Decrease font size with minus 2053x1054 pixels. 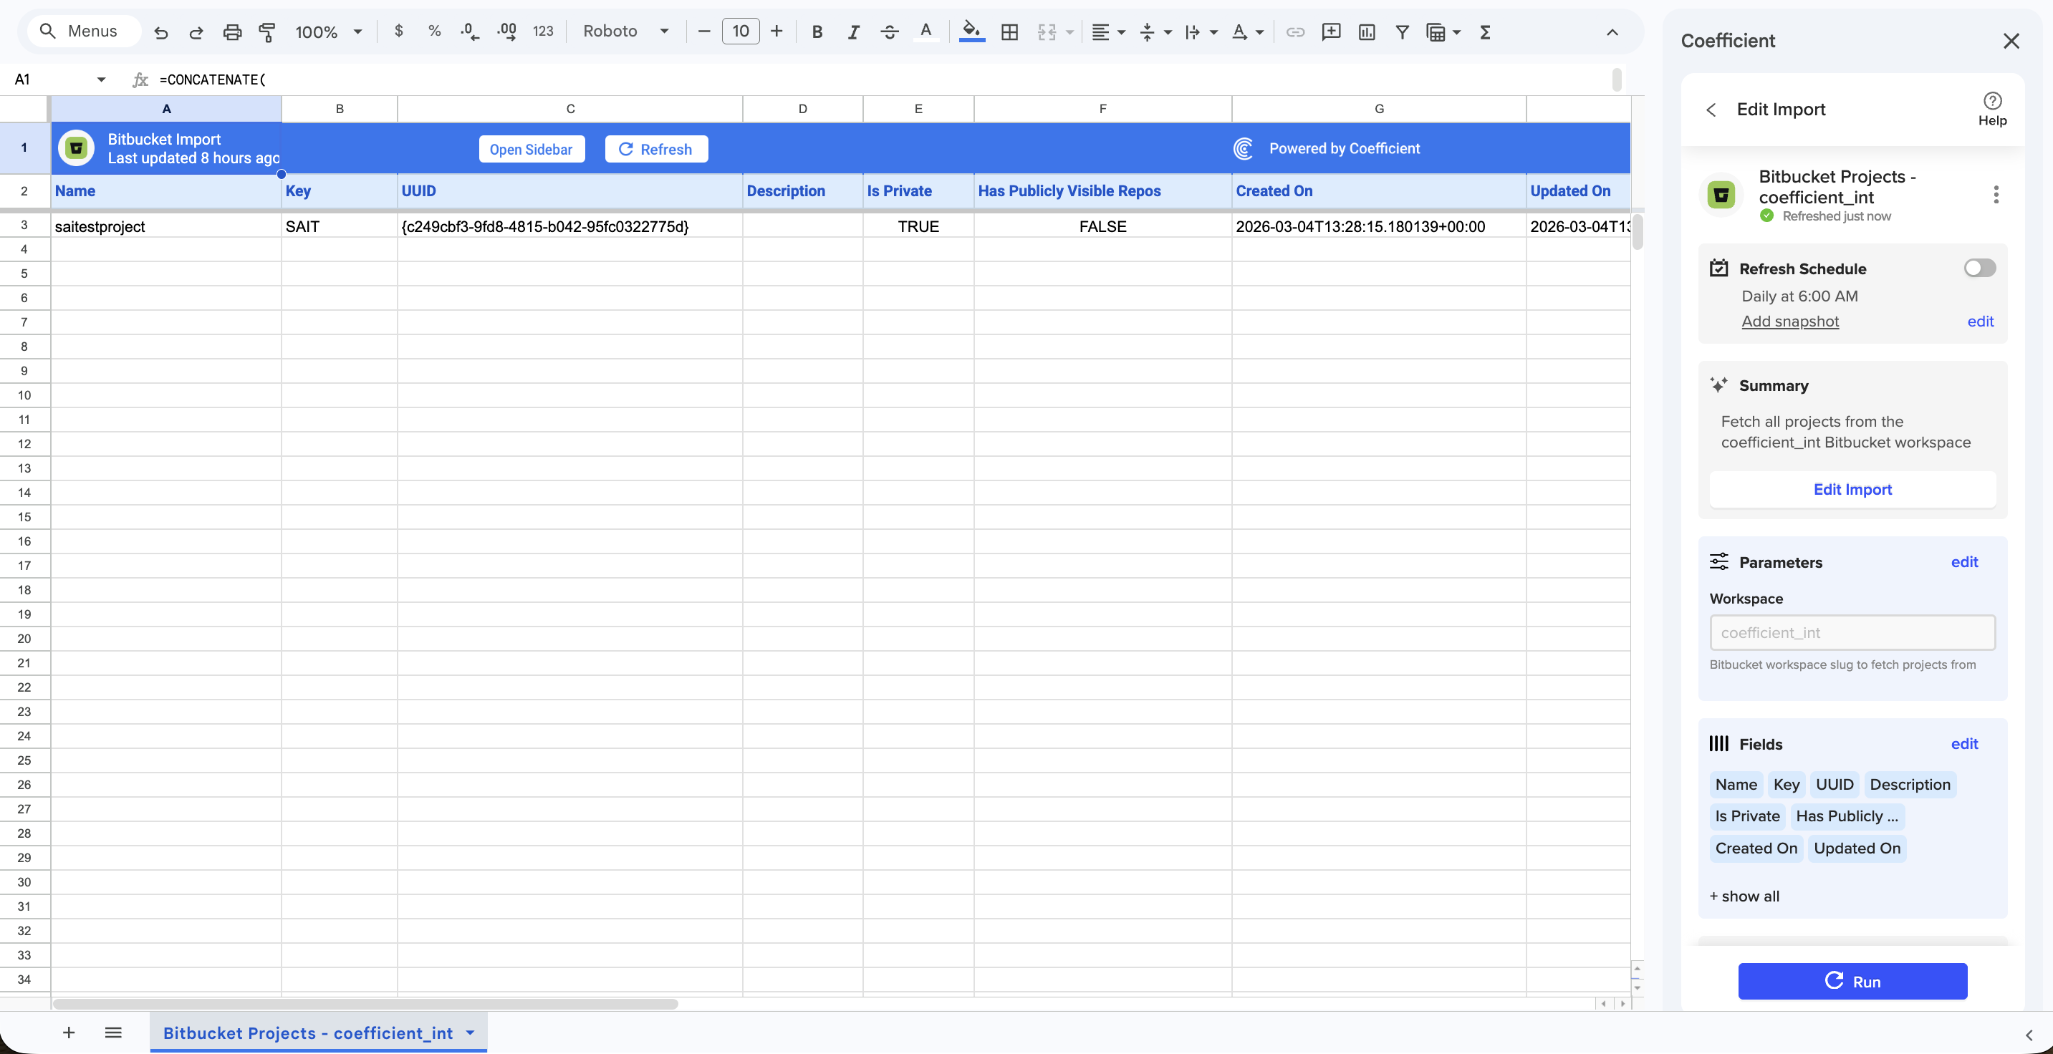coord(703,32)
